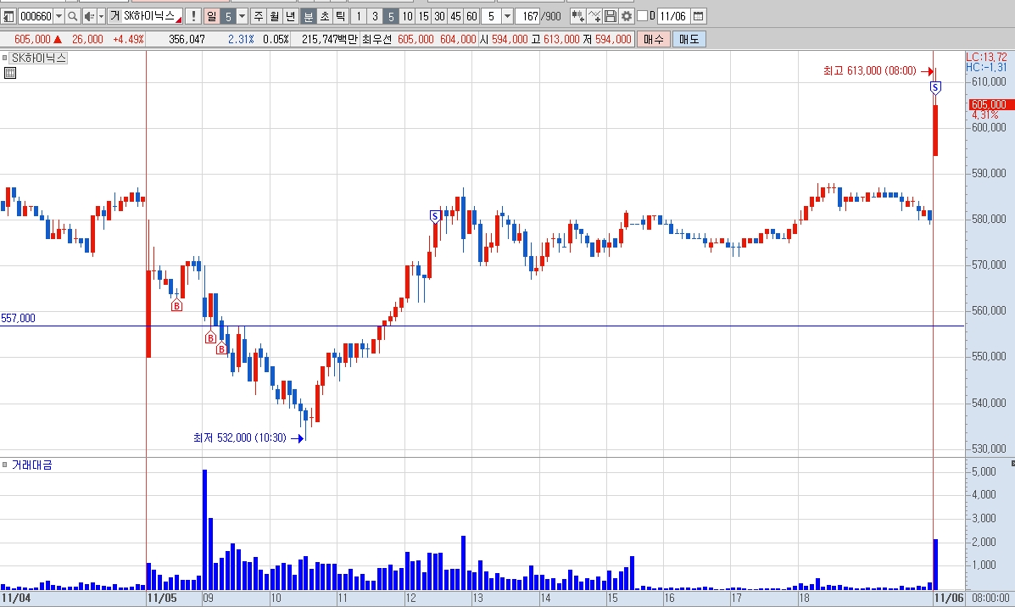Click the exclamation mark info icon
Image resolution: width=1015 pixels, height=607 pixels.
192,16
